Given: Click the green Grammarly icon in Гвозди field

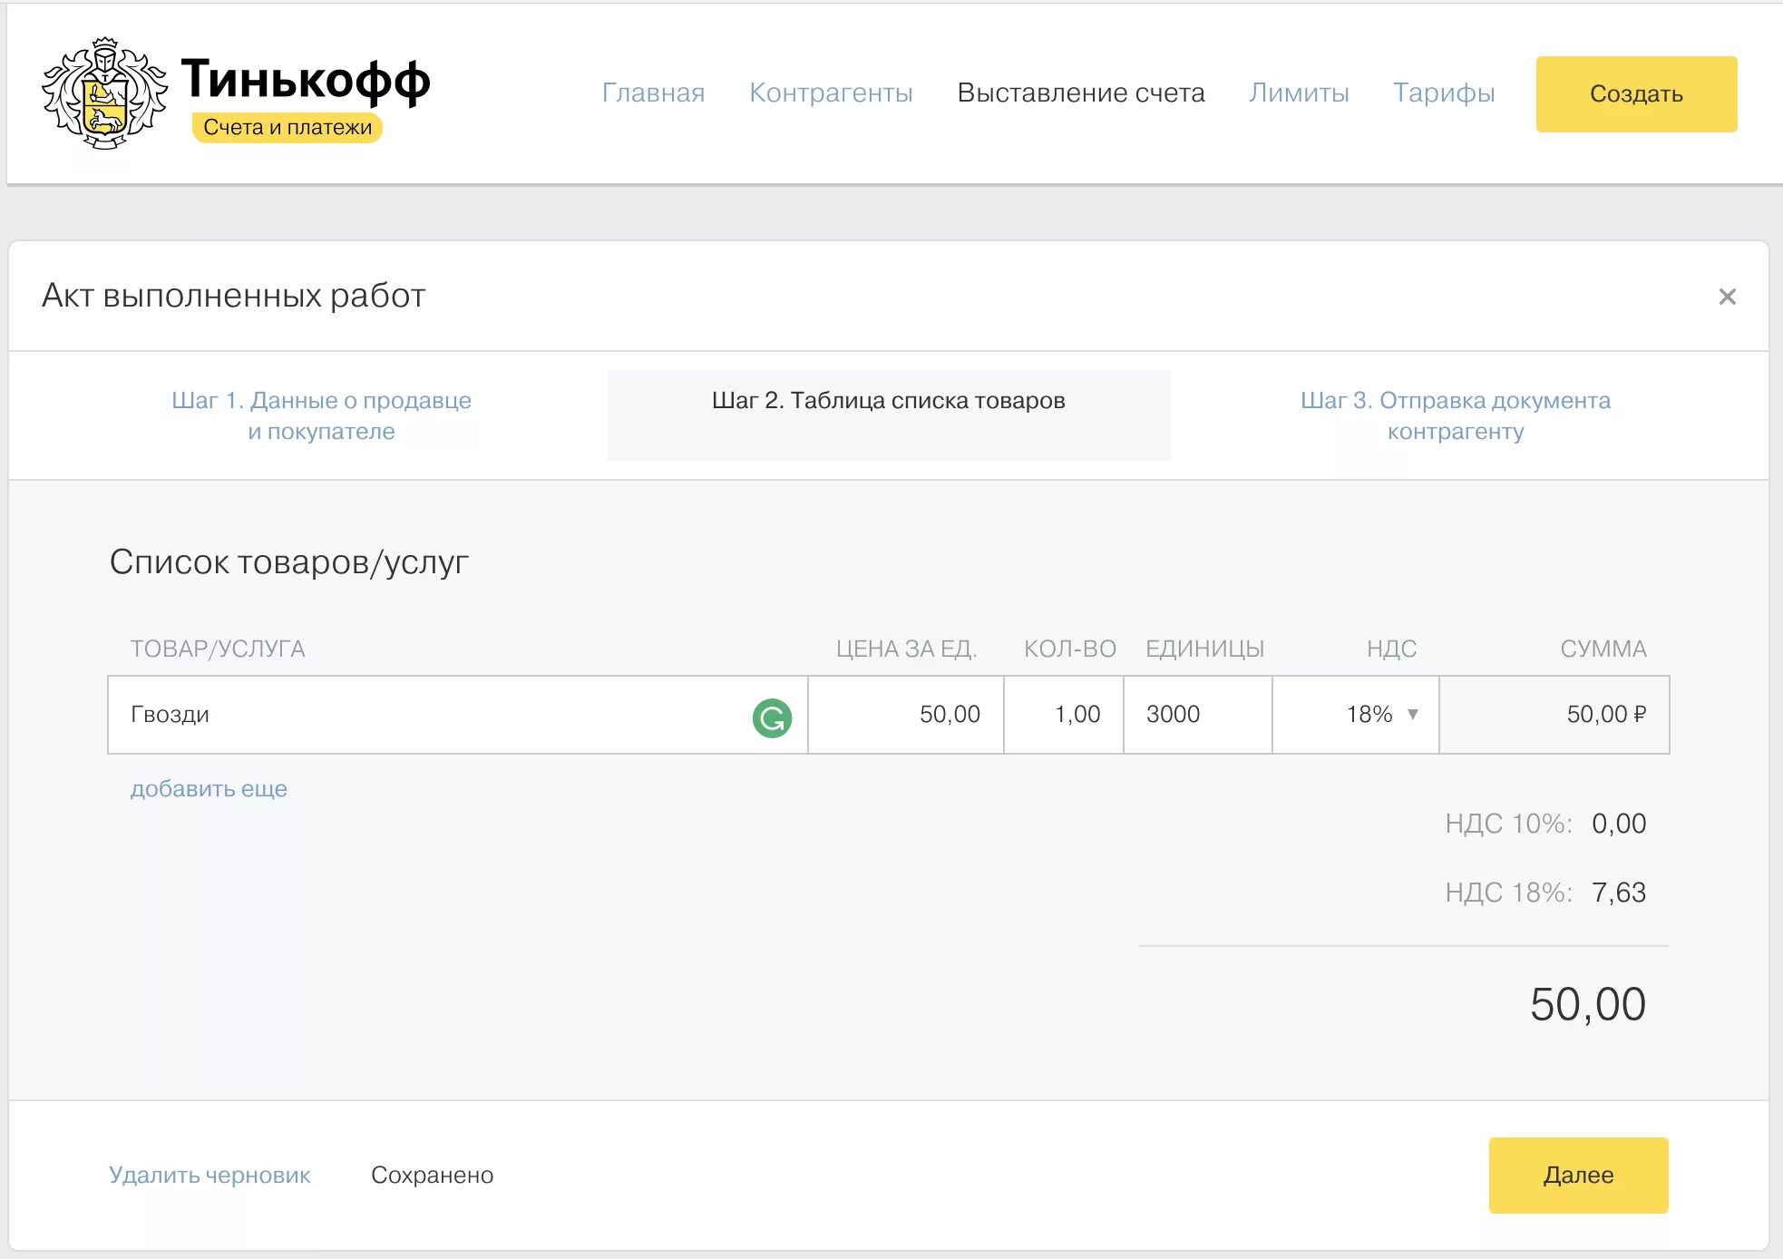Looking at the screenshot, I should [x=772, y=717].
